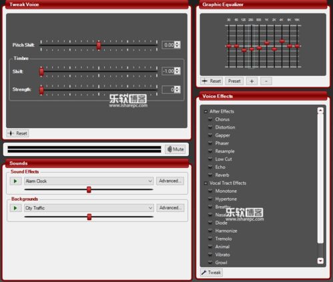The height and width of the screenshot is (282, 333).
Task: Open the Alarm Clock sound effects dropdown
Action: point(89,181)
